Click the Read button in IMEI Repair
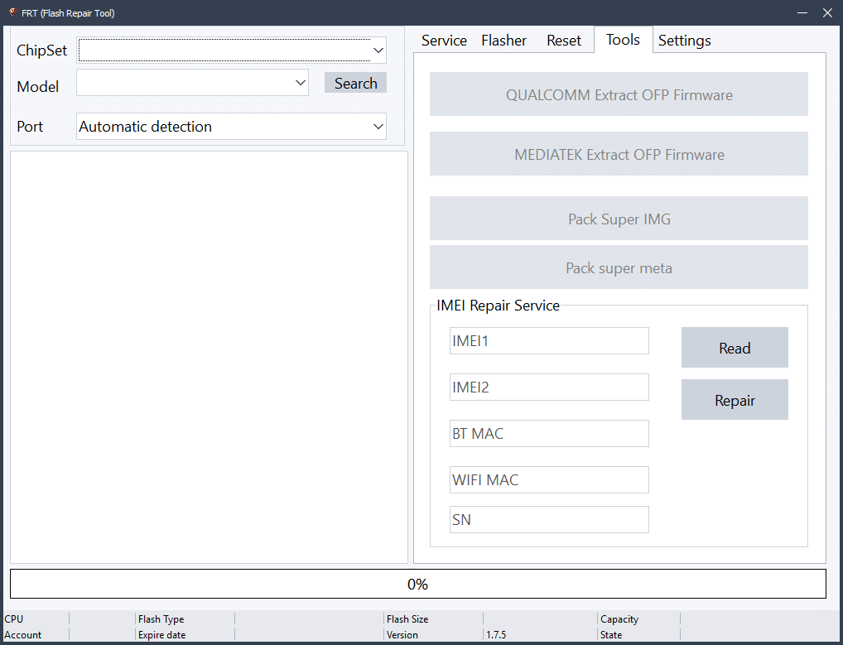Screen dimensions: 843x645 [x=735, y=348]
